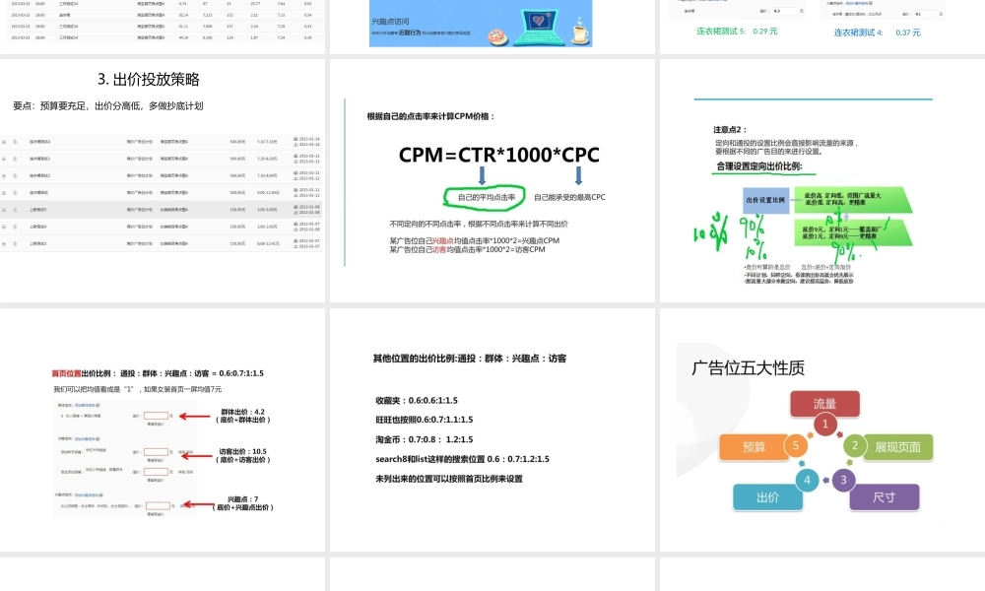Select the purple 尺寸 node
Screen dimensions: 985x591
(885, 497)
